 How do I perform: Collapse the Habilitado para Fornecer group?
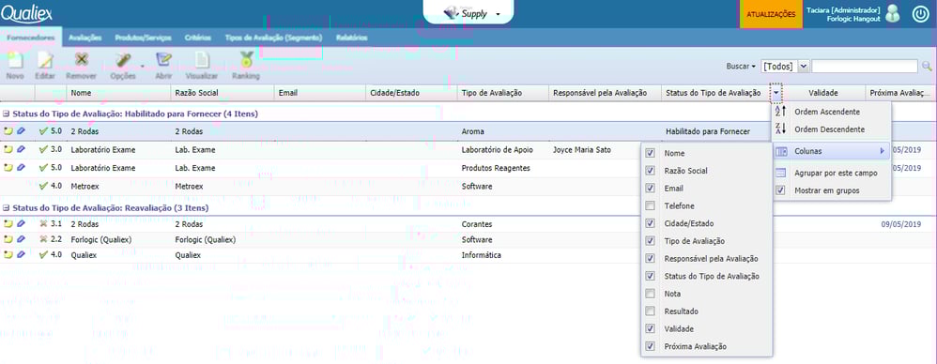[x=6, y=114]
